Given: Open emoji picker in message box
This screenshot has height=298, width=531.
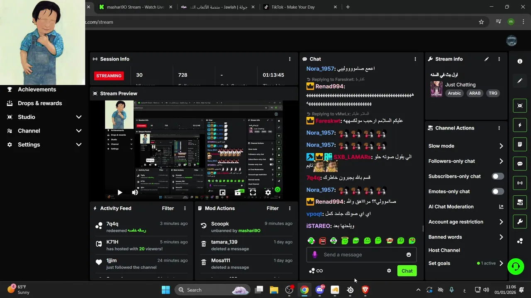Looking at the screenshot, I should (x=409, y=255).
